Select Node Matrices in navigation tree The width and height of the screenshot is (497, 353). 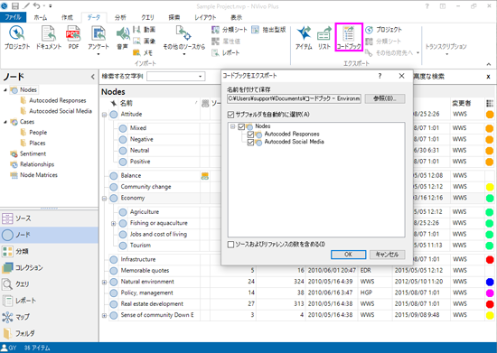pos(39,175)
